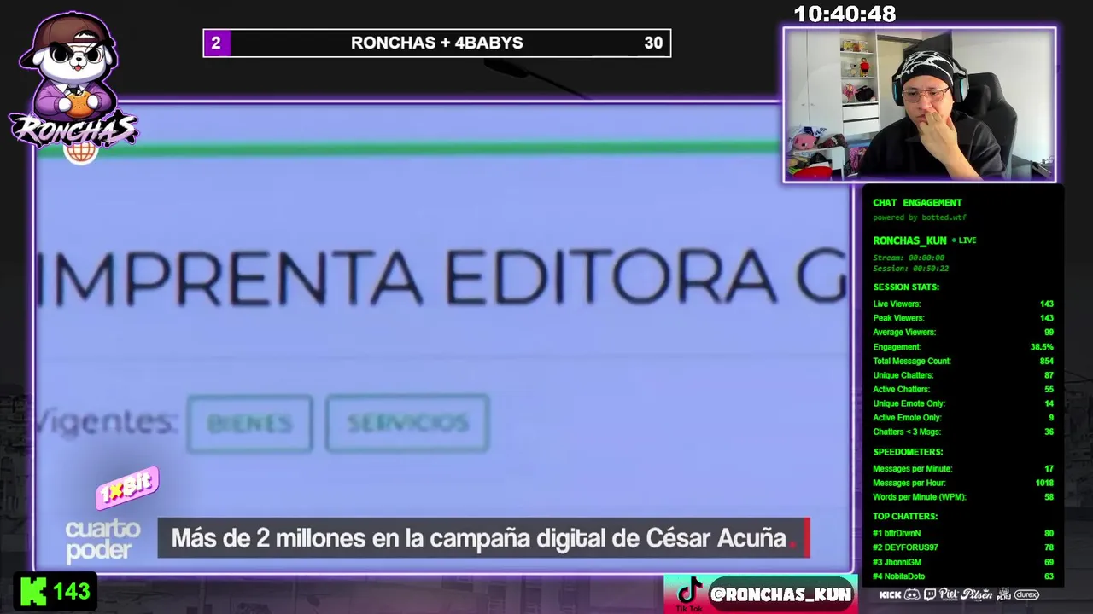Click the Messages per Minute row
The width and height of the screenshot is (1093, 614).
(x=963, y=469)
